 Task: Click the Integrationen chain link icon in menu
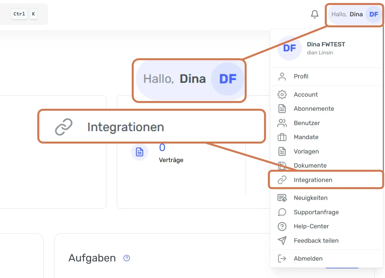(x=282, y=180)
